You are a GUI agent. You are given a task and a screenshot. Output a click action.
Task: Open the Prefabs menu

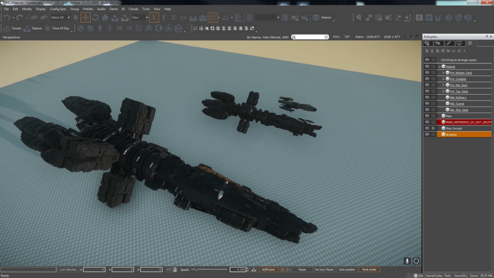click(88, 9)
